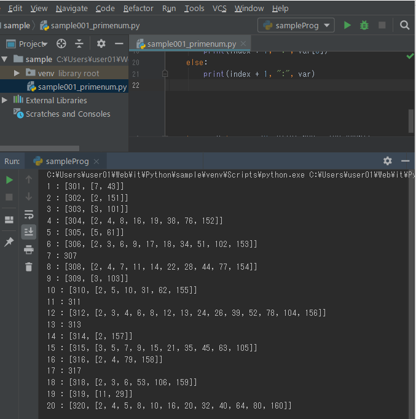Open the Navigate menu
This screenshot has width=416, height=419.
tap(71, 8)
